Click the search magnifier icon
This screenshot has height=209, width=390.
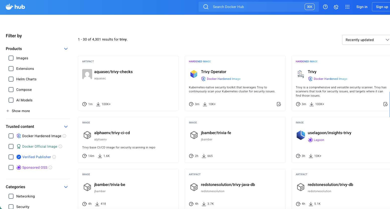coord(206,7)
